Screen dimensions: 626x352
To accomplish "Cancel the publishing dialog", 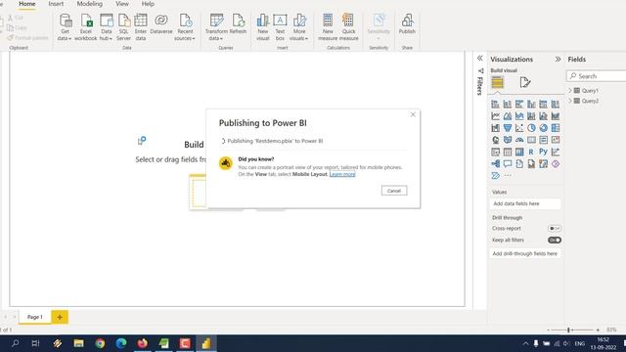I will (x=394, y=191).
